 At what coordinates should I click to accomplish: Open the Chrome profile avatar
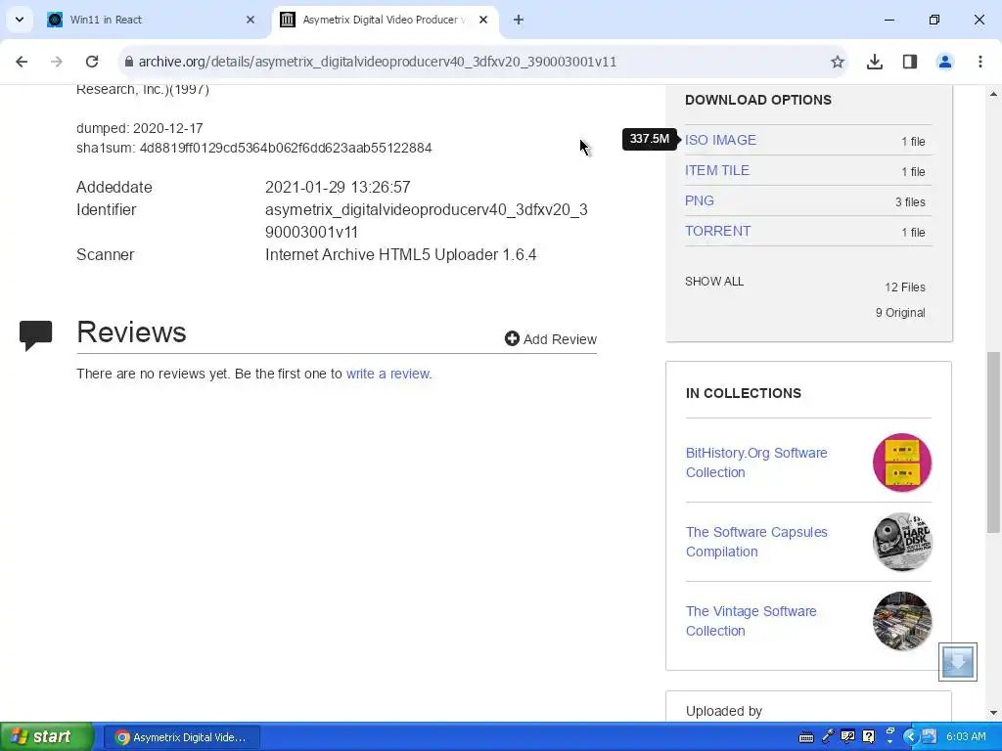click(x=945, y=62)
